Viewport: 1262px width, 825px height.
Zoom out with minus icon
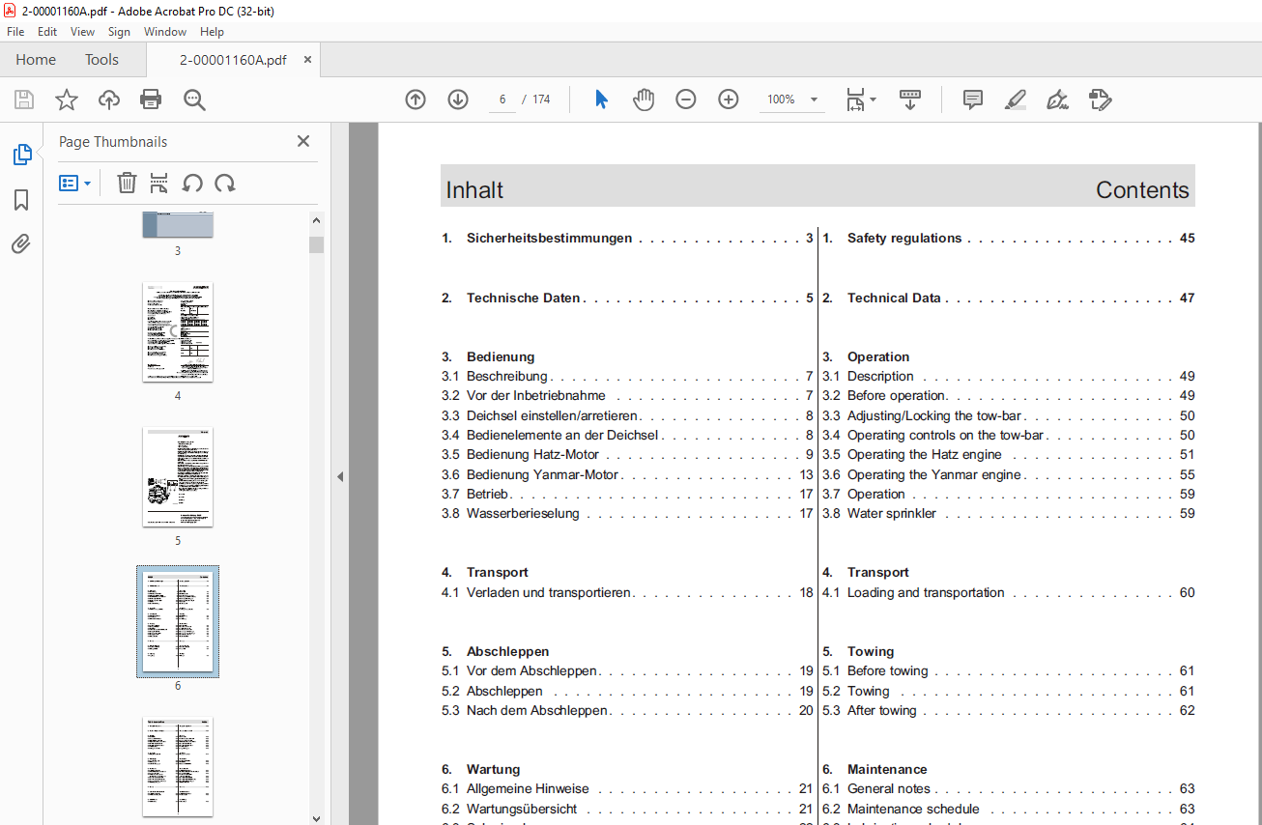pyautogui.click(x=686, y=100)
